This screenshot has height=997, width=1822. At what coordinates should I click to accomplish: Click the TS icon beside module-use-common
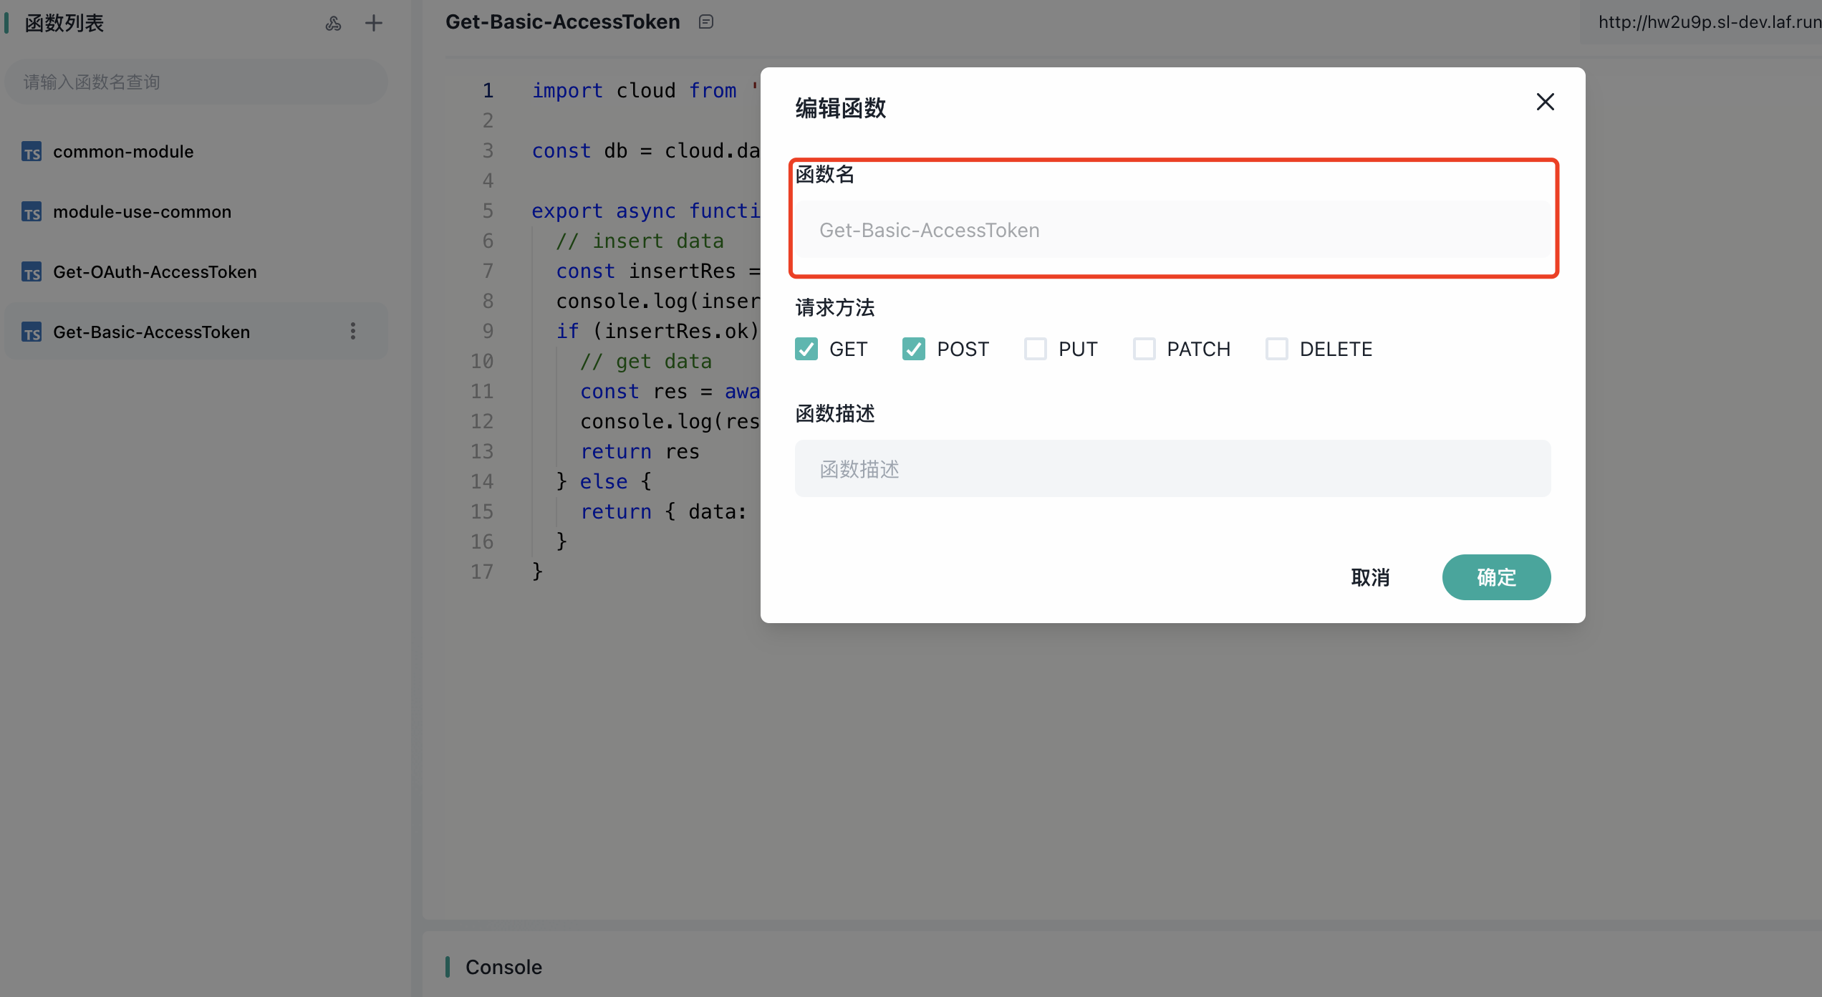pos(31,211)
